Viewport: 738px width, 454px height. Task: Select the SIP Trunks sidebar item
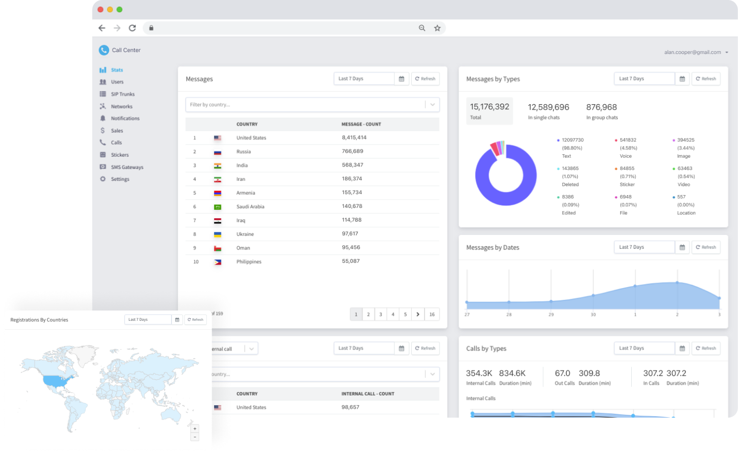tap(123, 94)
